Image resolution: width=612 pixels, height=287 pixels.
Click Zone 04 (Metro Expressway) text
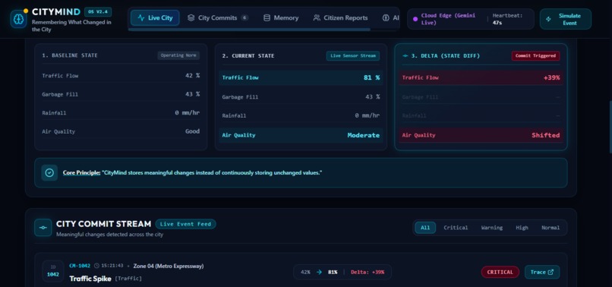click(169, 266)
